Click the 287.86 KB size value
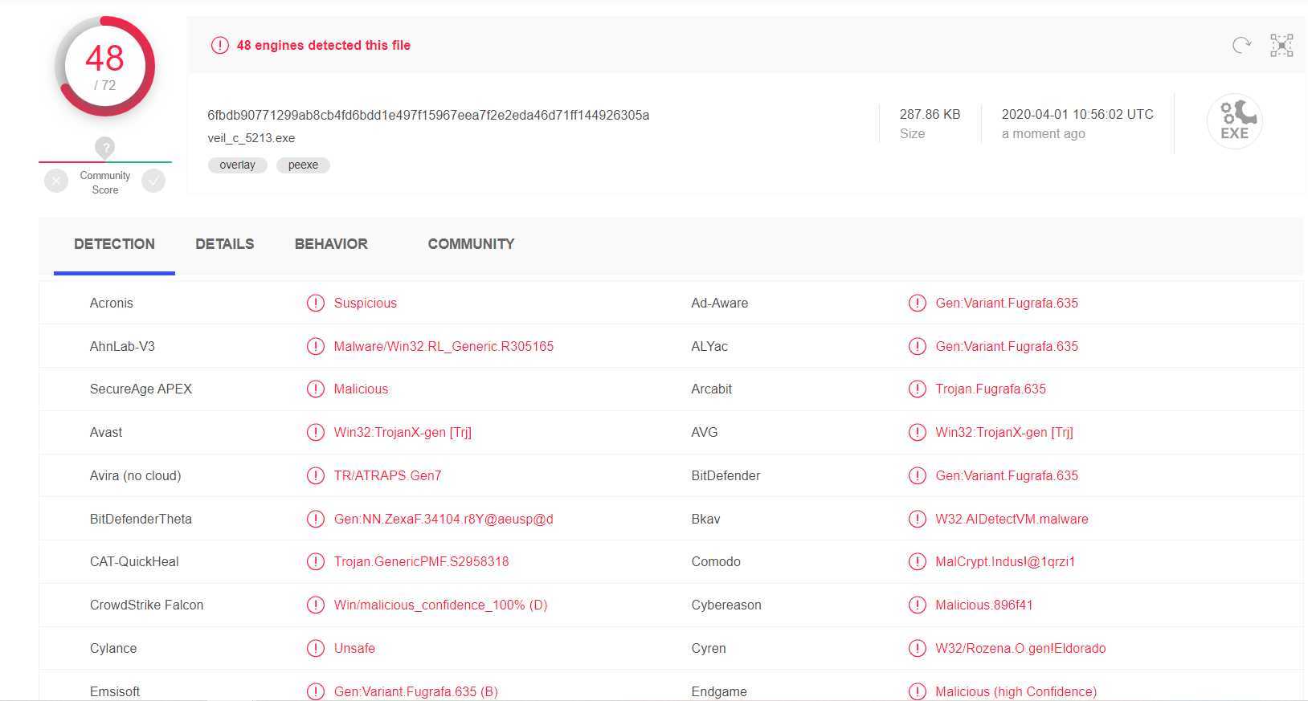Screen dimensions: 1308x701 930,114
